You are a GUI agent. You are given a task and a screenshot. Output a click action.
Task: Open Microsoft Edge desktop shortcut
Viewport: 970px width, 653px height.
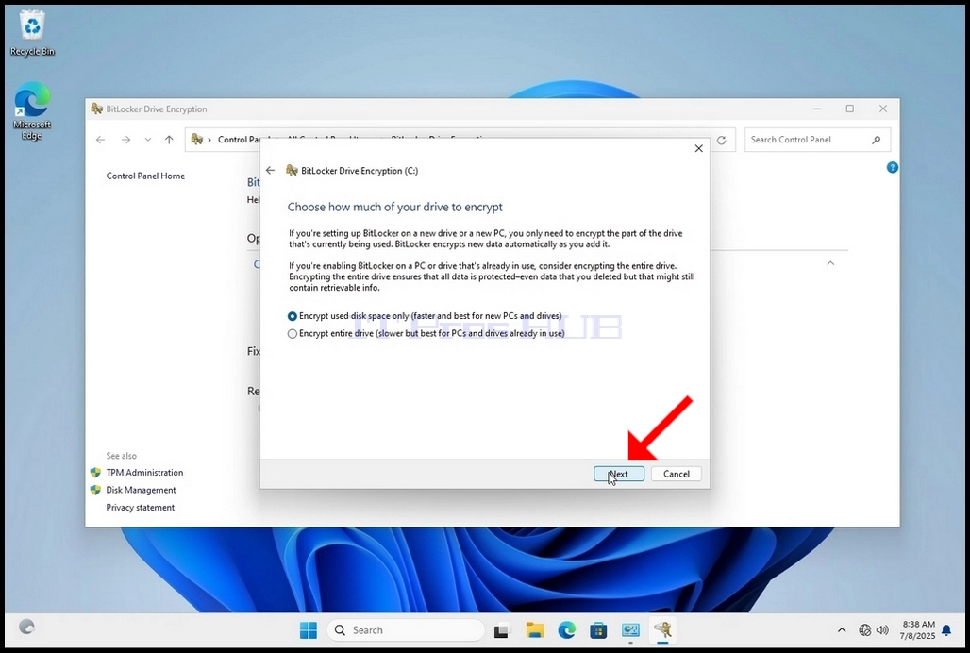pyautogui.click(x=32, y=112)
